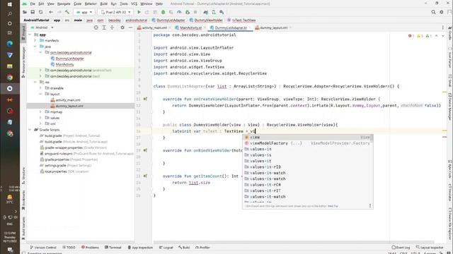Click the Profile app gauge icon

coord(179,12)
